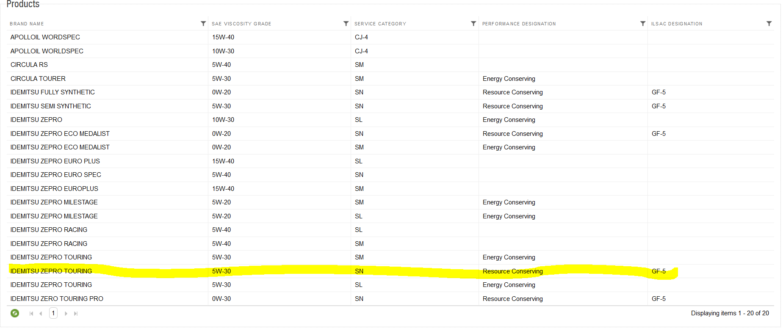783x328 pixels.
Task: Go to the first page
Action: tap(31, 314)
